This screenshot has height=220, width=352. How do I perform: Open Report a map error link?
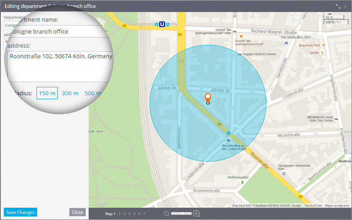[x=337, y=205]
